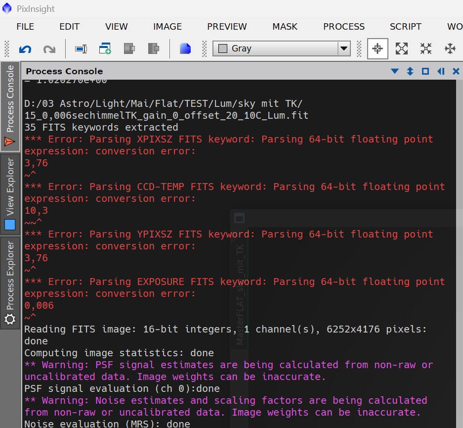Click the file path line starting D:/03 Astro

click(163, 103)
